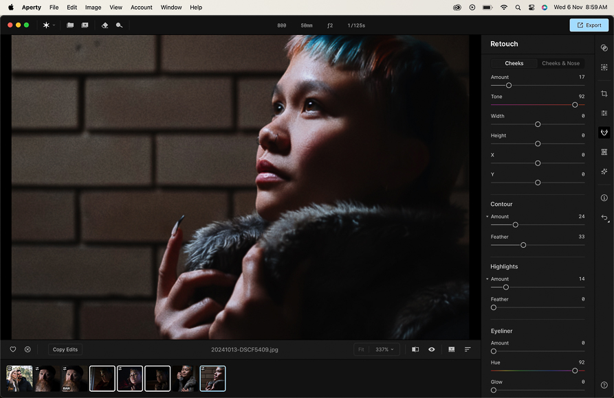Toggle before/after compare view
Image resolution: width=614 pixels, height=398 pixels.
[415, 349]
